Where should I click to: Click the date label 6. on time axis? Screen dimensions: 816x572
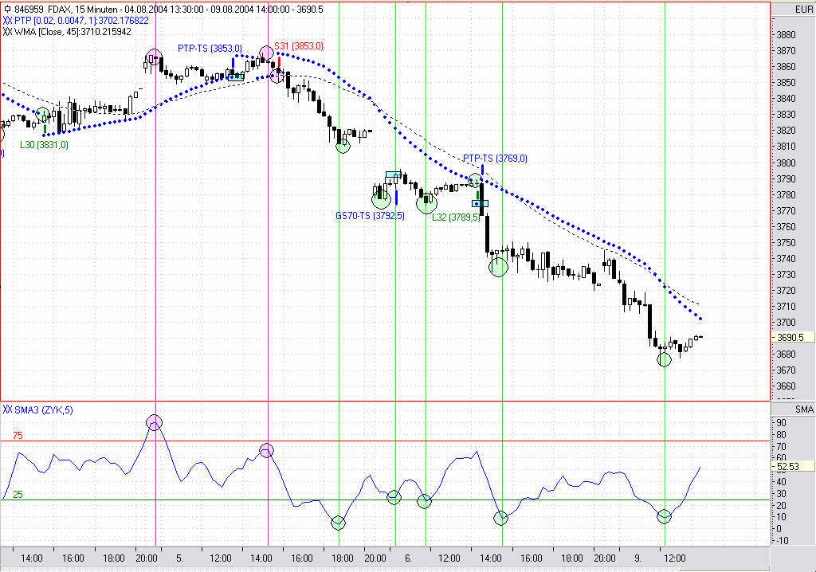[409, 558]
